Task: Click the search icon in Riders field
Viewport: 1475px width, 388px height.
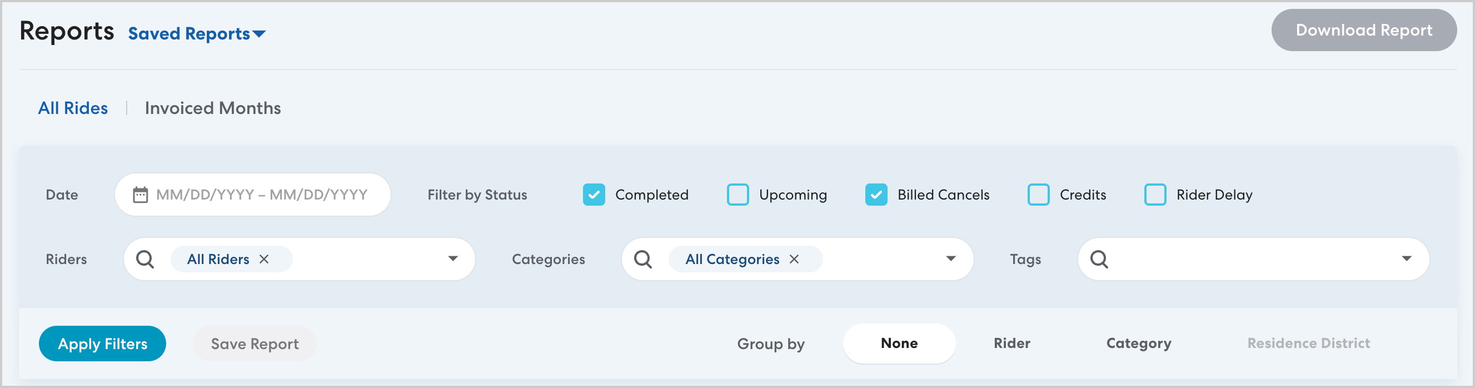Action: [x=145, y=259]
